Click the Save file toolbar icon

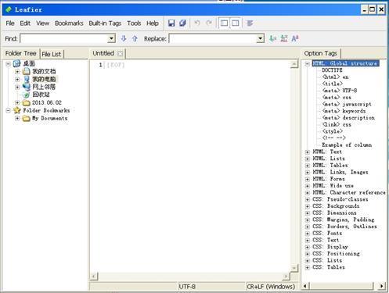[x=171, y=23]
